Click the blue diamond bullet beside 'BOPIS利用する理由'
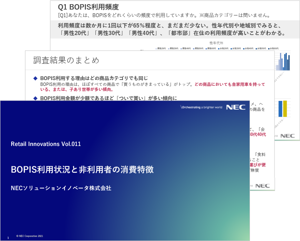The height and width of the screenshot is (241, 300). click(35, 78)
